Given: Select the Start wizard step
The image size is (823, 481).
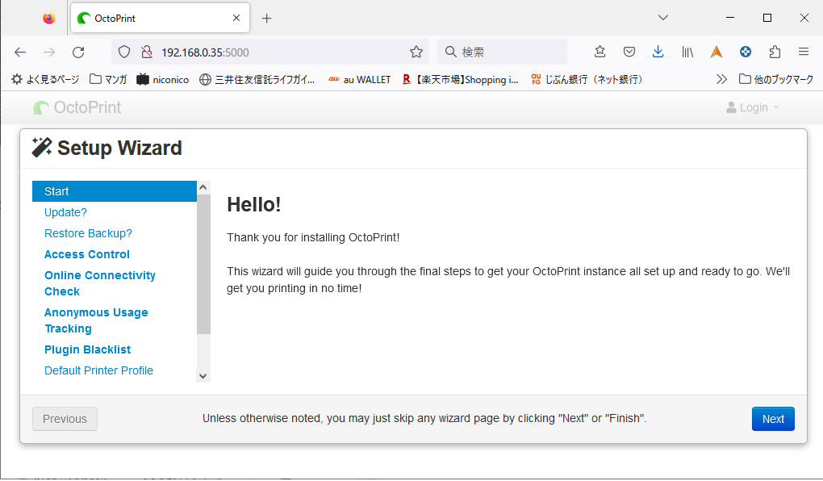Looking at the screenshot, I should coord(115,191).
